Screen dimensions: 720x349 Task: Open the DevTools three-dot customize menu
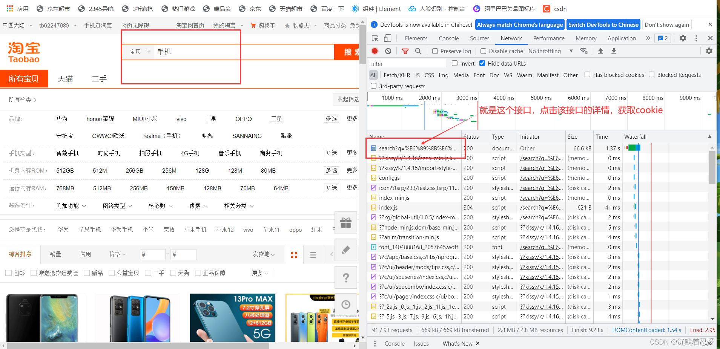696,38
